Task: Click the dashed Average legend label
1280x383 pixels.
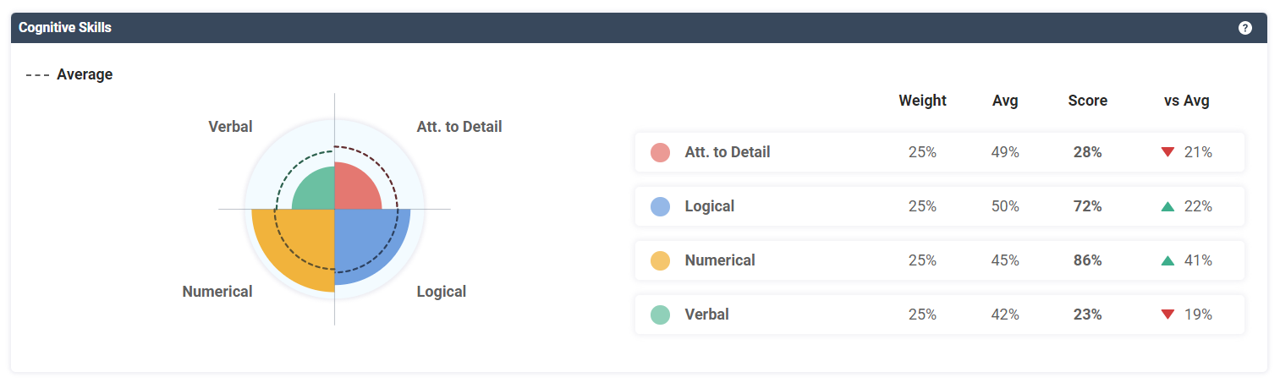Action: pyautogui.click(x=84, y=74)
